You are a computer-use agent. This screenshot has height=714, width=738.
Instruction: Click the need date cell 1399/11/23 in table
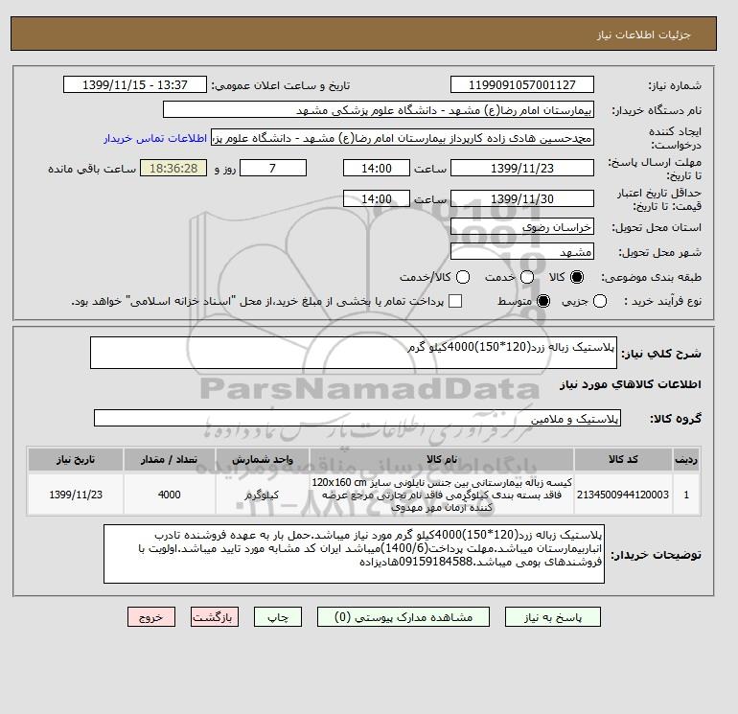tap(76, 495)
